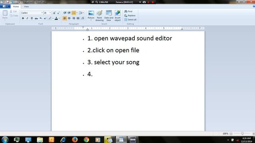
Task: Switch to the View tab
Action: tap(26, 7)
